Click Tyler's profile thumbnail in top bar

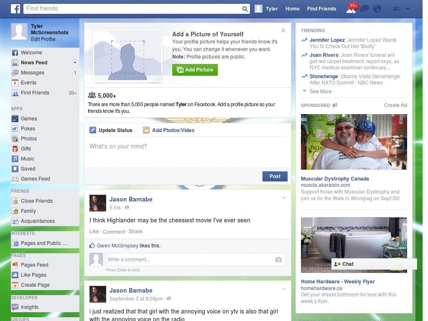click(x=258, y=9)
